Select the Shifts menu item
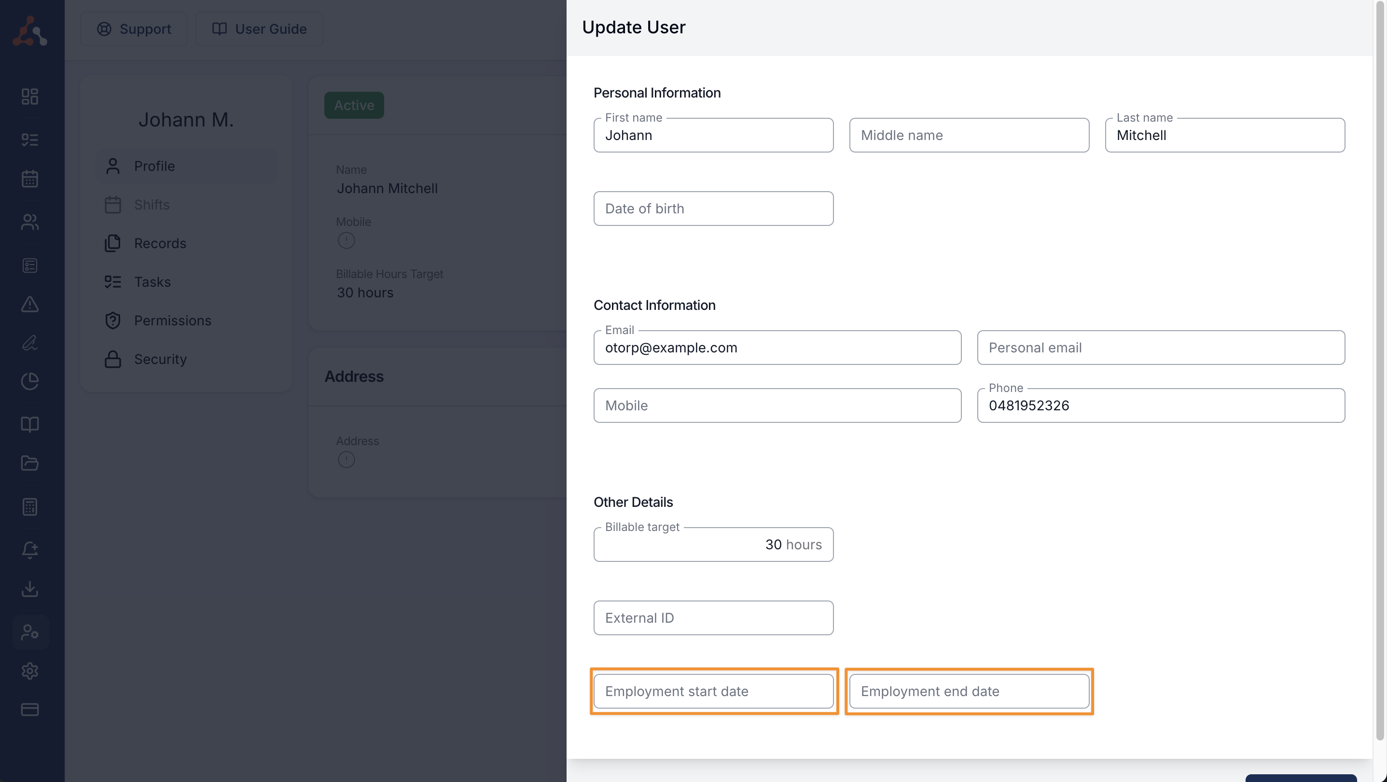 coord(186,205)
